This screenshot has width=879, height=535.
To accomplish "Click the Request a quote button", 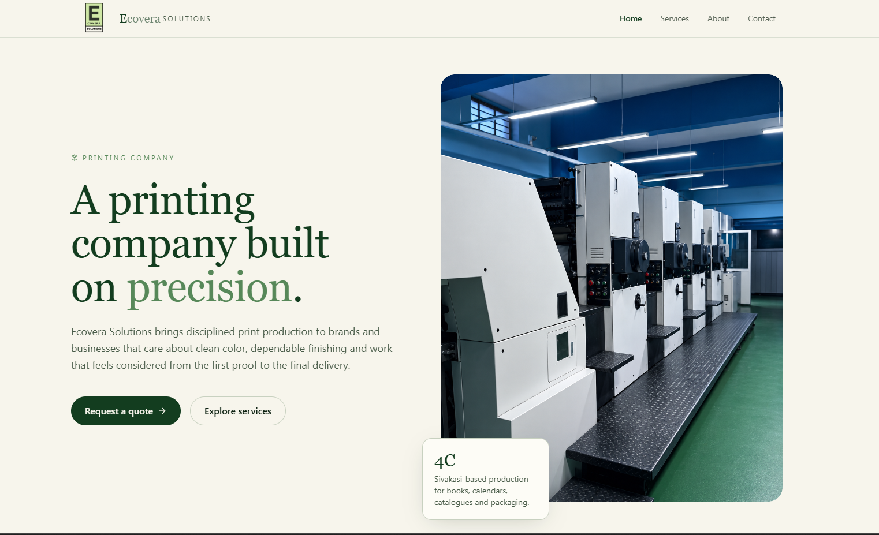I will tap(126, 411).
